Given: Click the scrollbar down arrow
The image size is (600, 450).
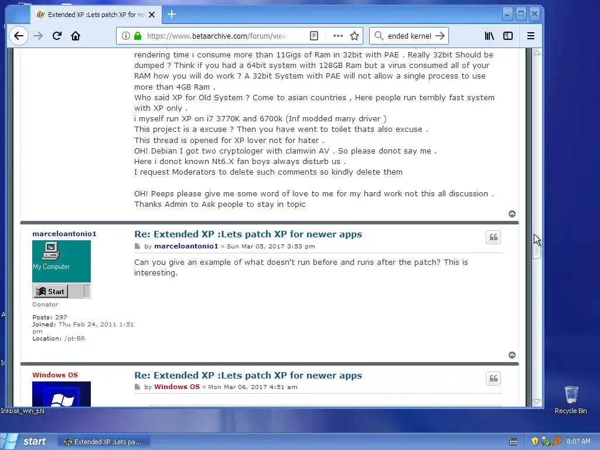Looking at the screenshot, I should [x=537, y=401].
